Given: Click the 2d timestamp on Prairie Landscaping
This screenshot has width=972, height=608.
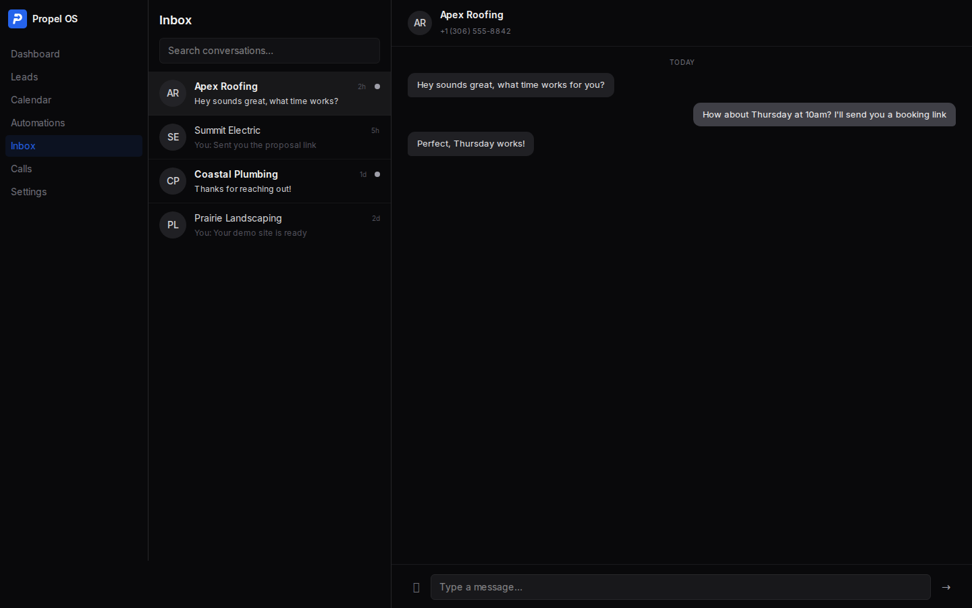Looking at the screenshot, I should [376, 218].
